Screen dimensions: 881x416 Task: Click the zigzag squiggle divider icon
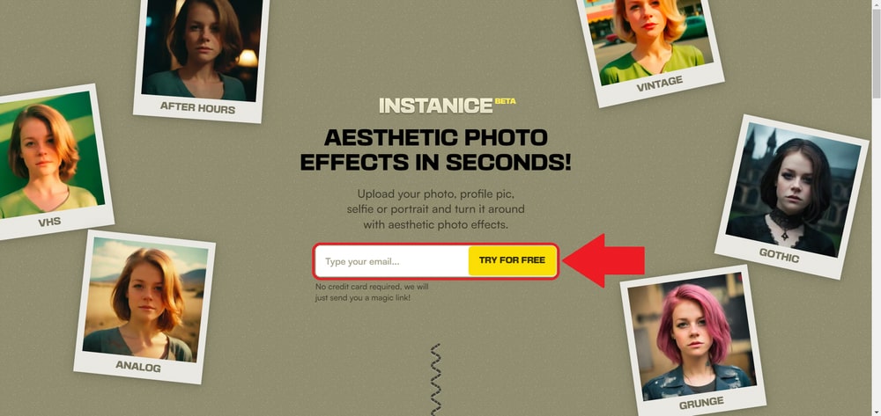[435, 380]
